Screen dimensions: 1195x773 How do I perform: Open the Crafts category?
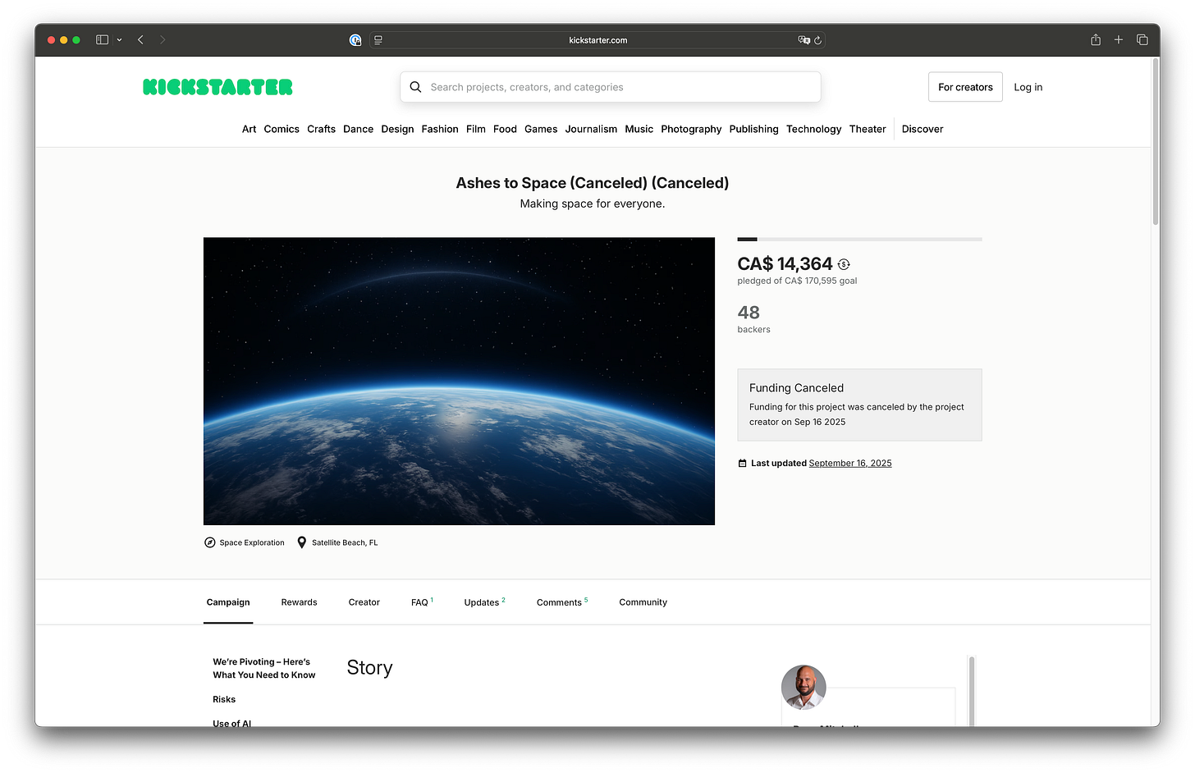click(x=321, y=129)
